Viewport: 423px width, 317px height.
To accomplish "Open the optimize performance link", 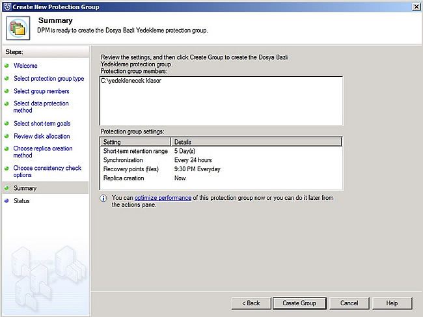I will (163, 198).
